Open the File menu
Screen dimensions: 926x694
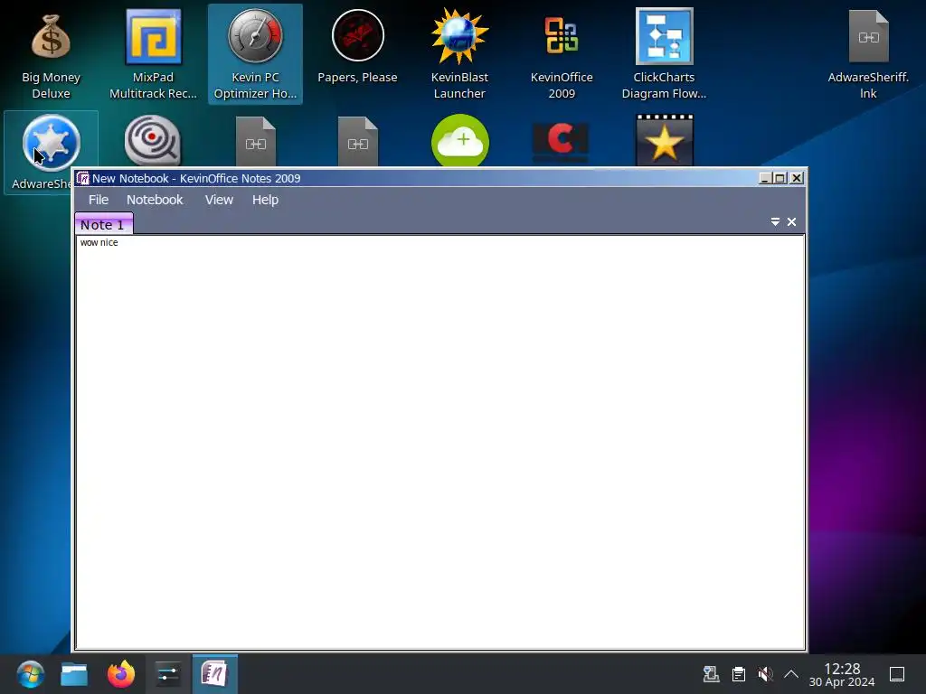(98, 200)
